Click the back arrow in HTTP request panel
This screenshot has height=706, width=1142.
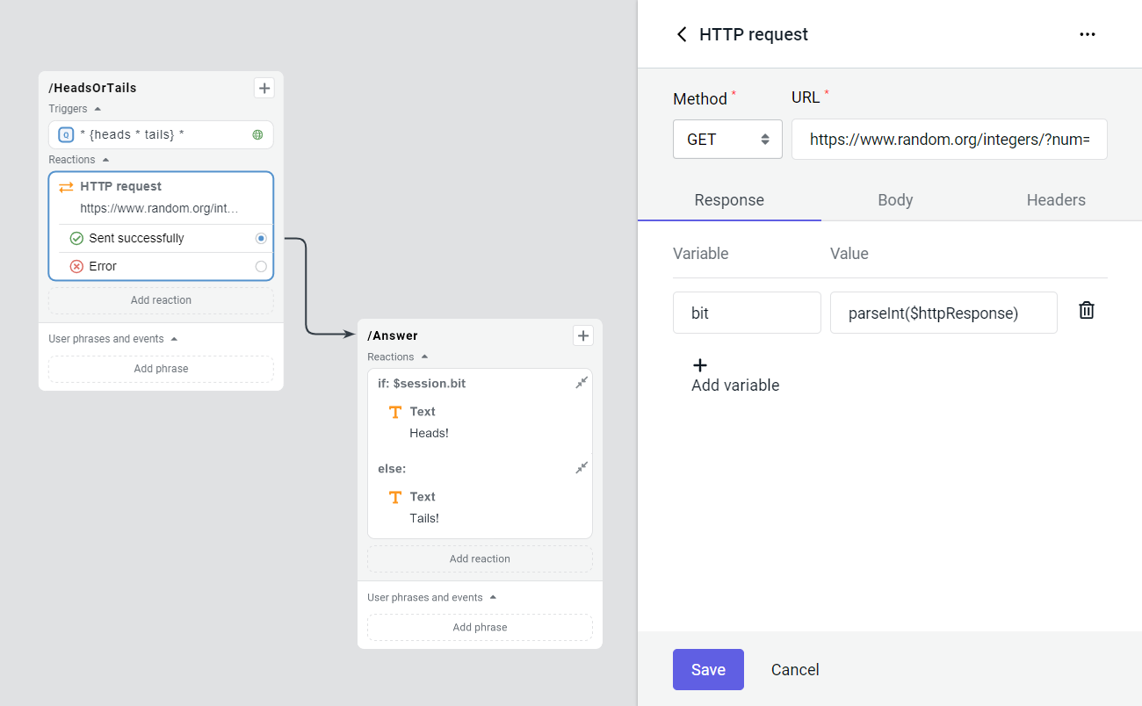[x=682, y=34]
